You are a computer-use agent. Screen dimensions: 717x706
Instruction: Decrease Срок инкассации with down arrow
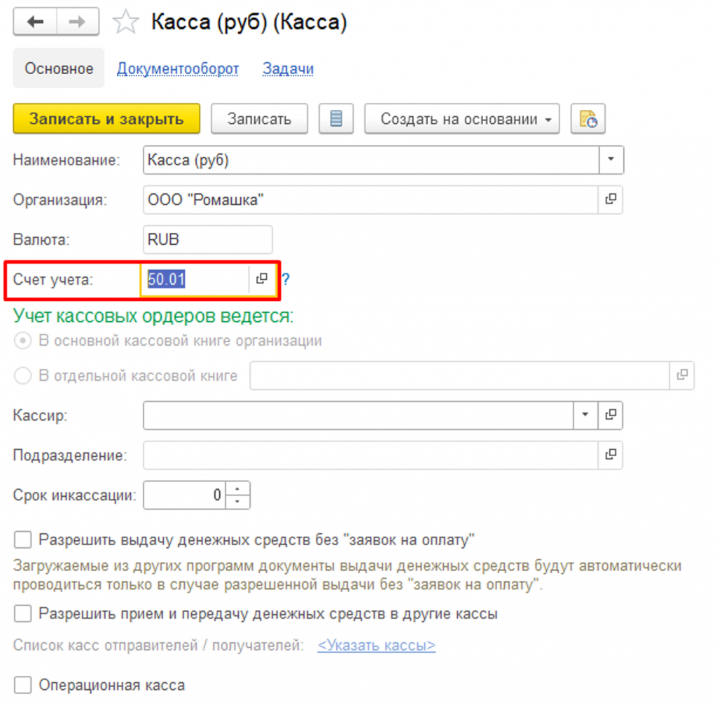(237, 501)
